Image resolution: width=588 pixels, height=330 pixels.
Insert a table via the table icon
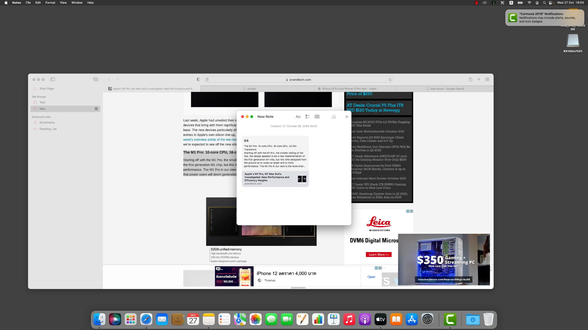coord(317,117)
